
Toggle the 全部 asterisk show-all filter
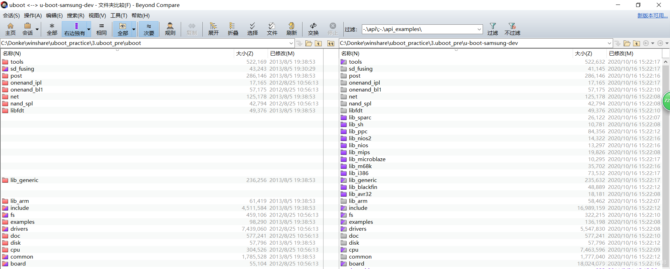52,29
